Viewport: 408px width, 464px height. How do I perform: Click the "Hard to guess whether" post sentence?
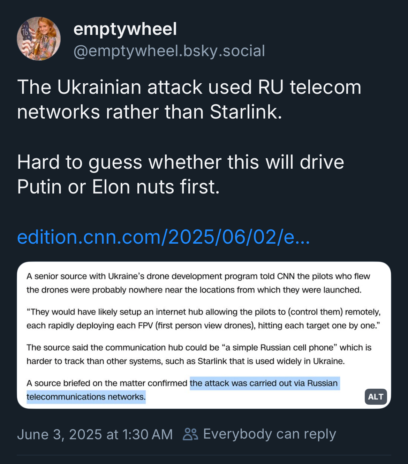(x=181, y=162)
